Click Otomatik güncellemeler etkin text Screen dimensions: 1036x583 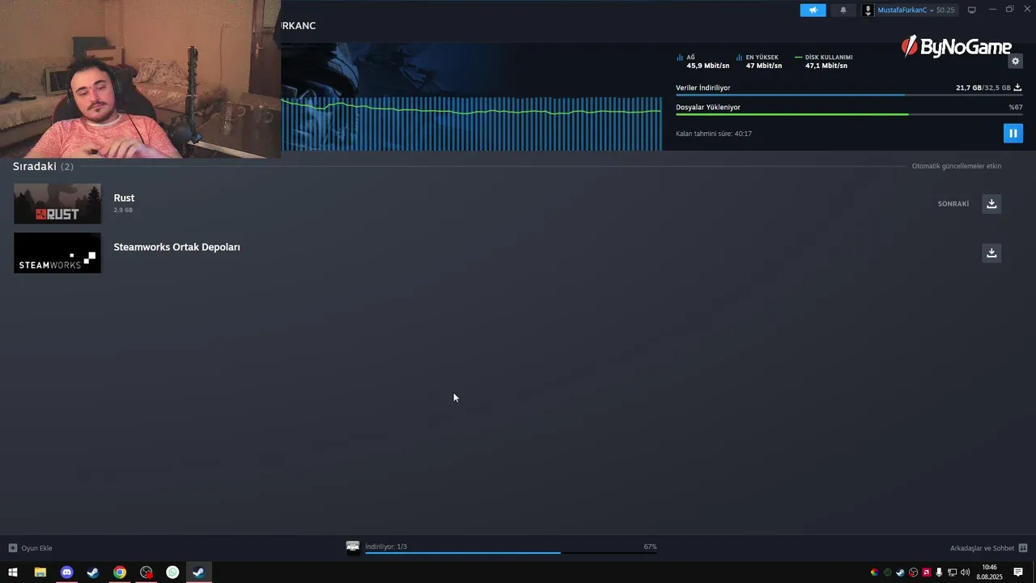click(957, 166)
